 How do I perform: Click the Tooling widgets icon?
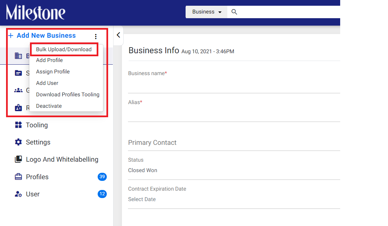(18, 125)
